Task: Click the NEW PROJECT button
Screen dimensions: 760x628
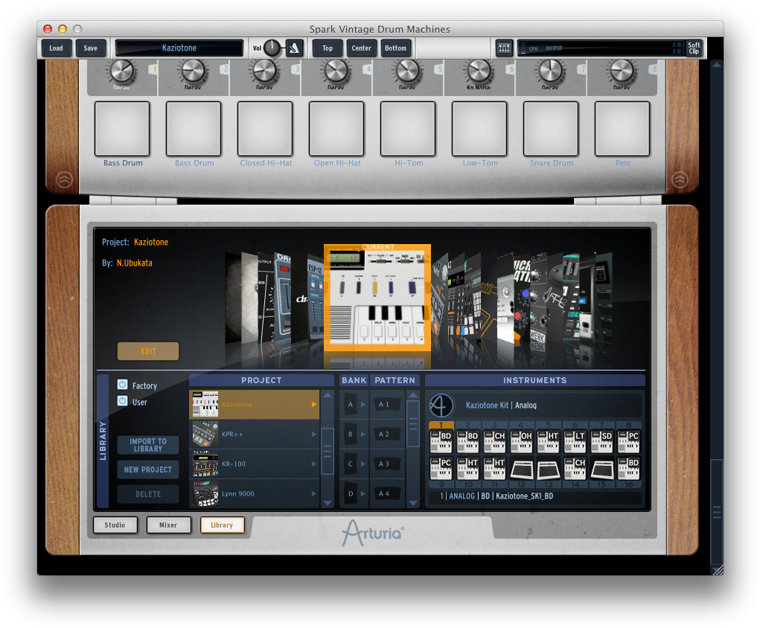Action: pyautogui.click(x=148, y=470)
